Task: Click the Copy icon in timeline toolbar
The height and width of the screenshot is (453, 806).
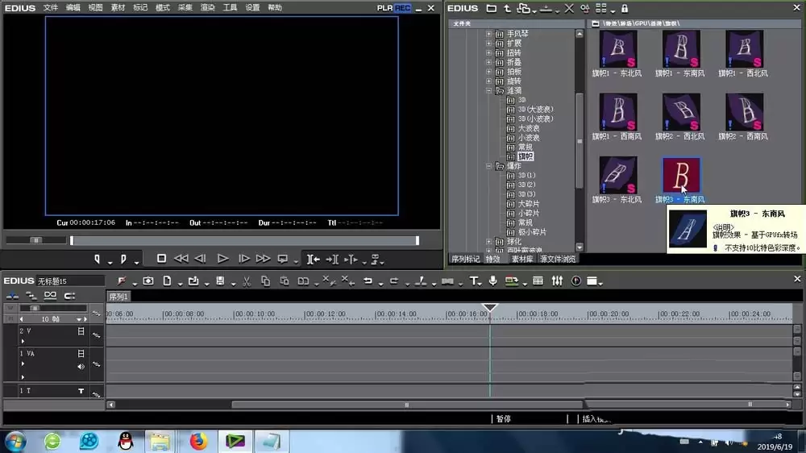Action: [x=265, y=281]
